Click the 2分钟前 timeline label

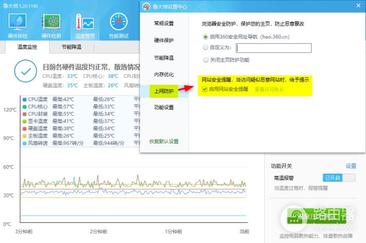[x=98, y=231]
